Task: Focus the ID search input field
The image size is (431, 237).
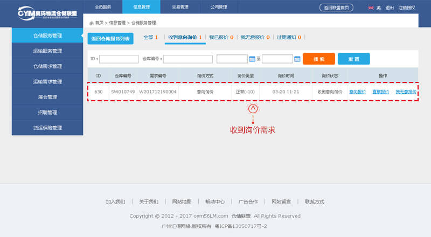Action: coord(119,59)
